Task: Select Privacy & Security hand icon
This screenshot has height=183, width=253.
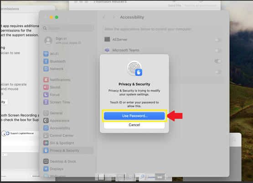Action: (x=46, y=151)
